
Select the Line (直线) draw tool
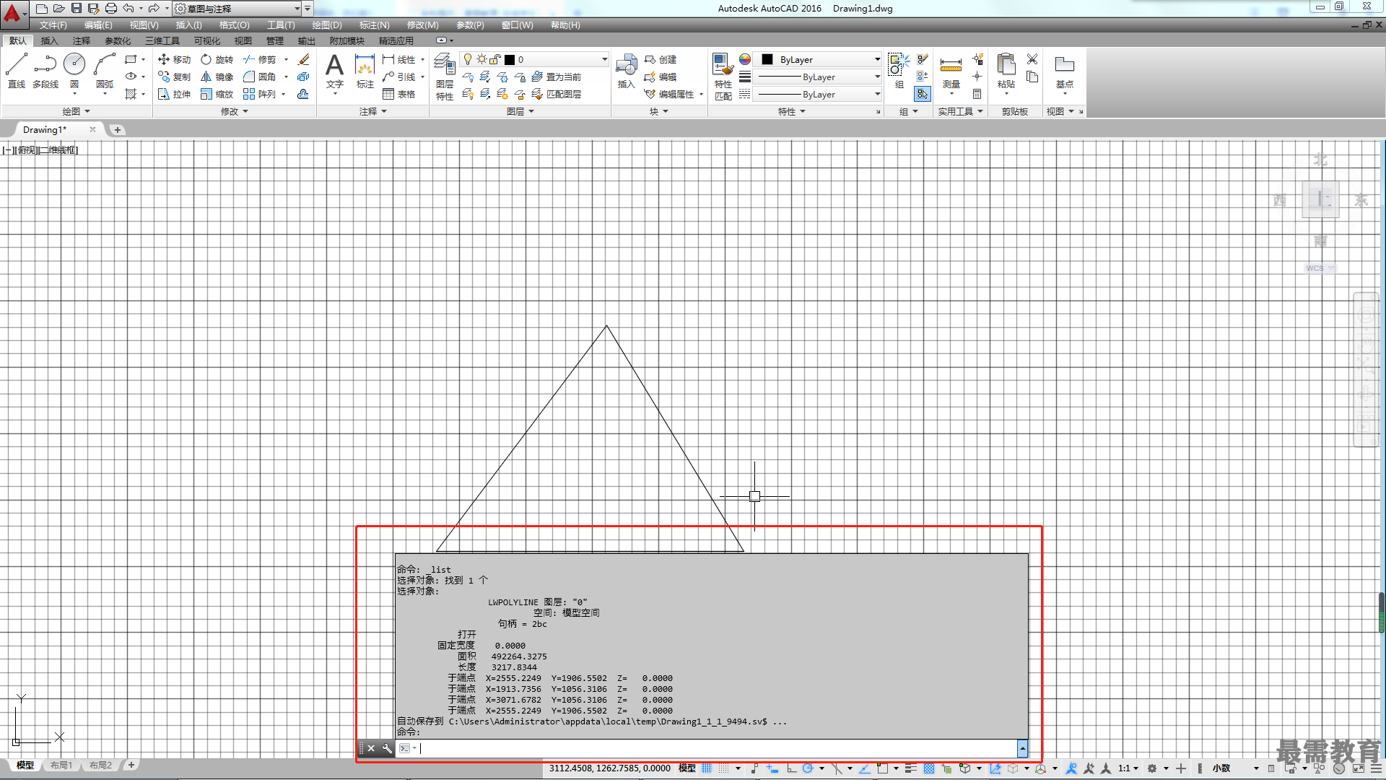(x=16, y=71)
